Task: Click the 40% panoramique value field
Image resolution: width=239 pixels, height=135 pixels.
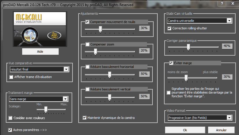Action: click(227, 46)
